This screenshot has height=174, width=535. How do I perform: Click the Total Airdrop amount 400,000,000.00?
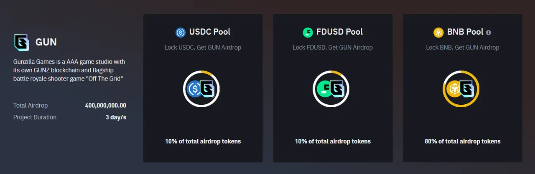tap(106, 106)
